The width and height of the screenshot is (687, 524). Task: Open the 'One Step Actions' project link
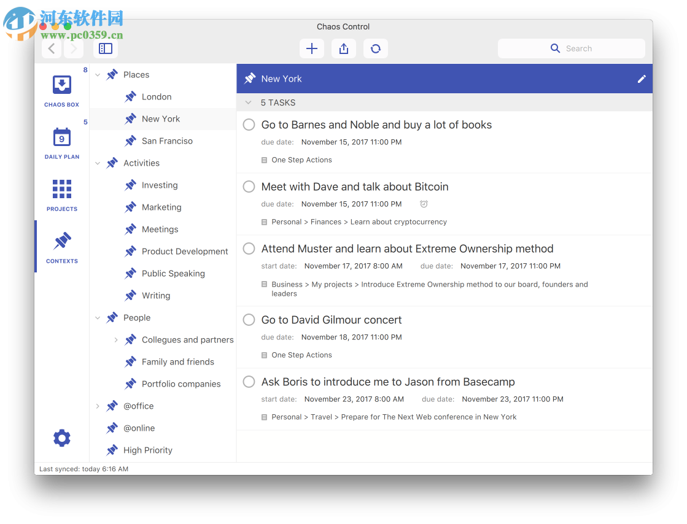coord(301,160)
